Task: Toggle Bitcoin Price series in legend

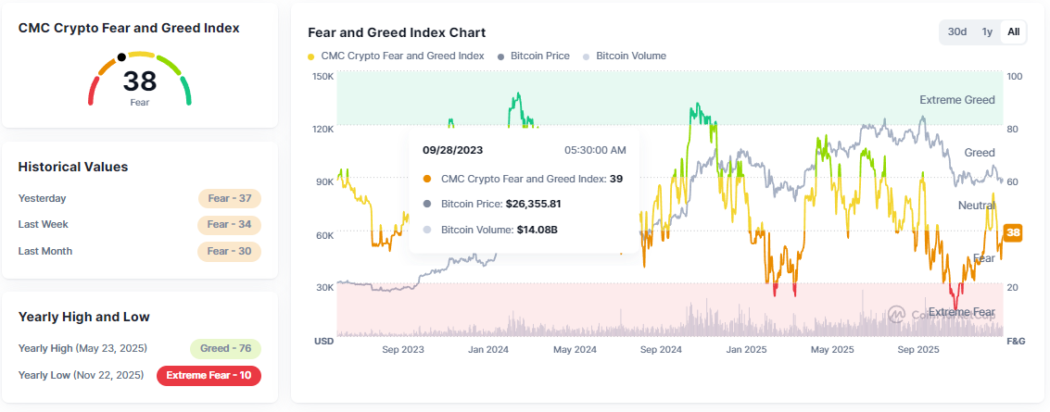Action: pyautogui.click(x=534, y=56)
